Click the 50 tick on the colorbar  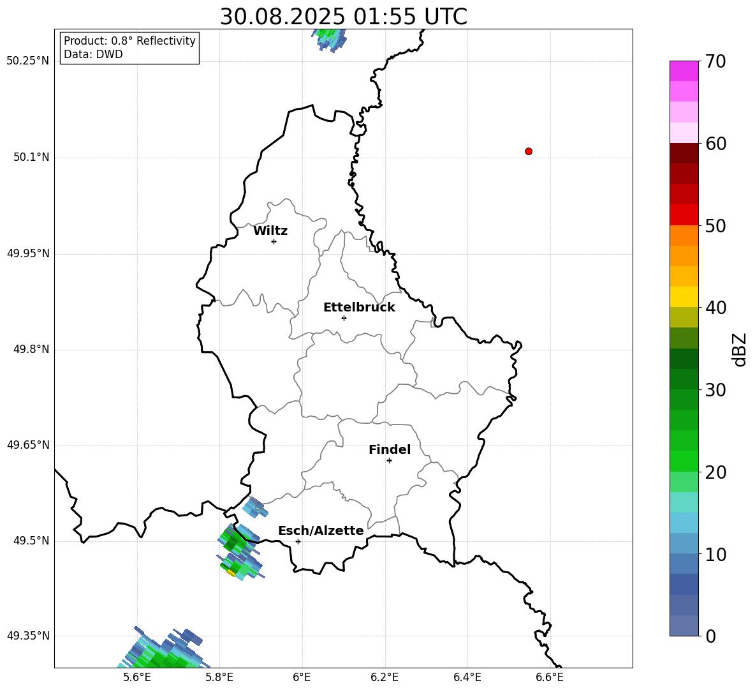(x=715, y=225)
